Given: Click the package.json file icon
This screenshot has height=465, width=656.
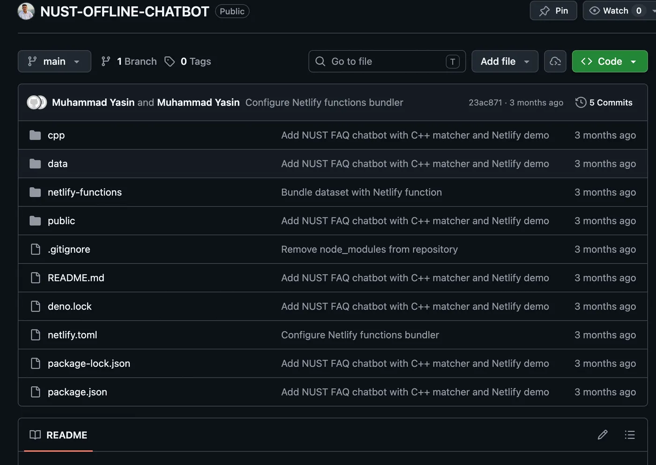Looking at the screenshot, I should pos(35,392).
